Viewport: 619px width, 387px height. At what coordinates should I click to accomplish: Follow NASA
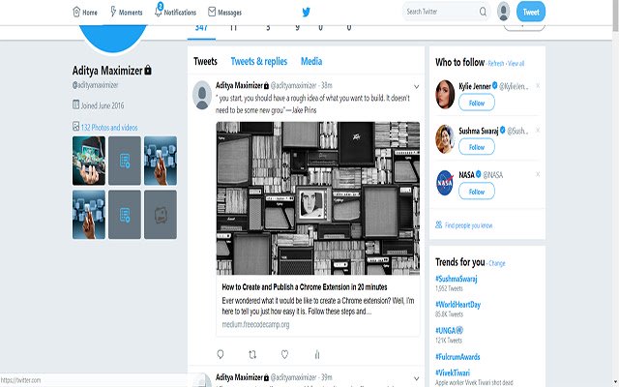pyautogui.click(x=477, y=192)
